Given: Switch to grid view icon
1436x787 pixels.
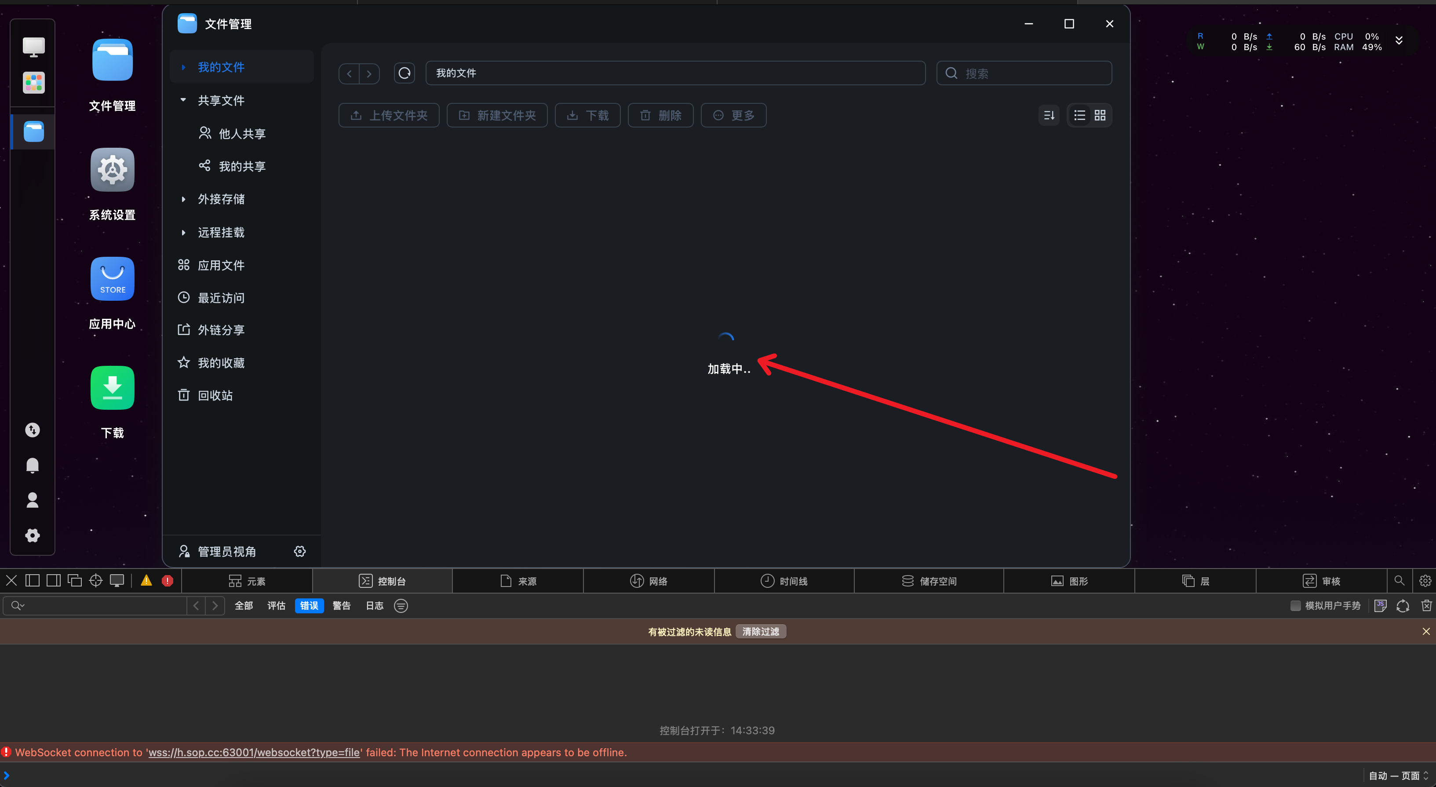Looking at the screenshot, I should (1100, 115).
